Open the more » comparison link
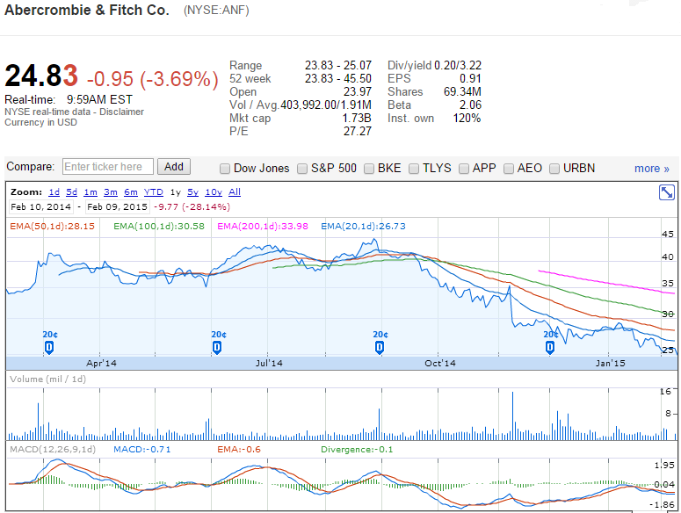The width and height of the screenshot is (681, 513). 651,169
